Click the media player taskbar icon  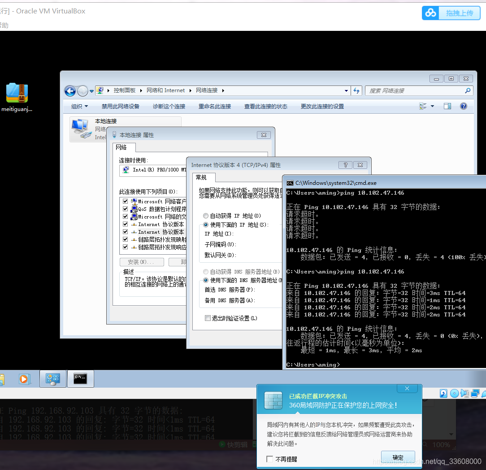coord(24,379)
